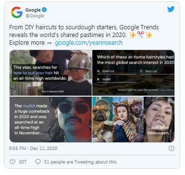Click the Google profile avatar
The image size is (185, 175).
pos(17,12)
